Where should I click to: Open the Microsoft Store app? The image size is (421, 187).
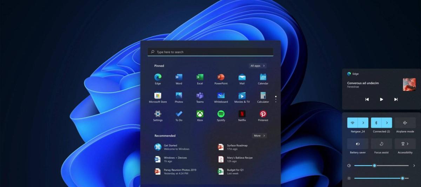[158, 95]
